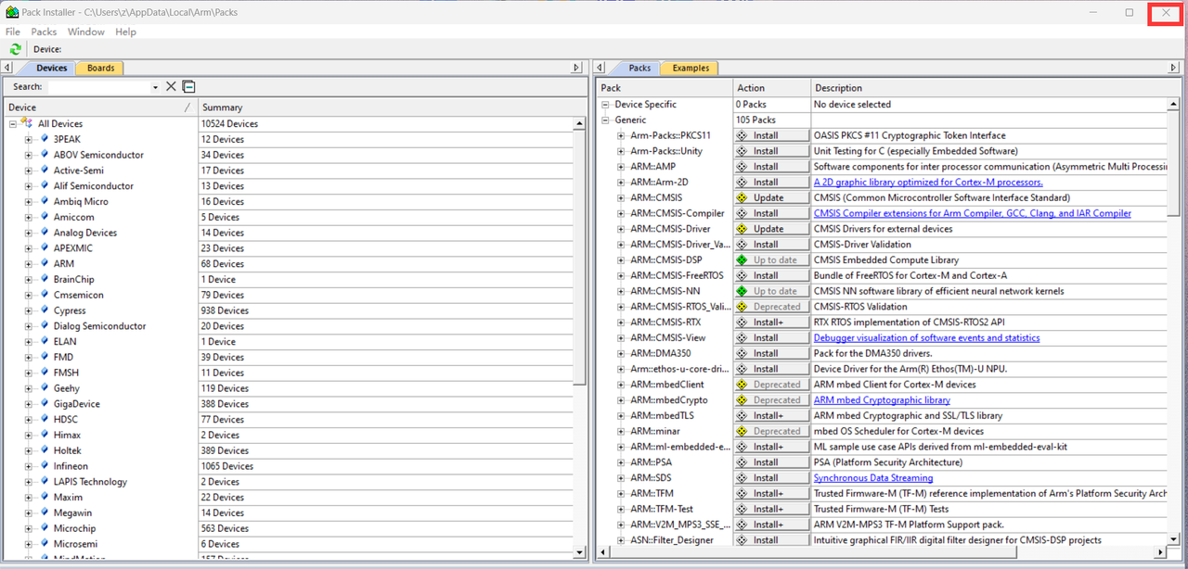Viewport: 1188px width, 569px height.
Task: Click the green refresh packs icon
Action: [x=15, y=49]
